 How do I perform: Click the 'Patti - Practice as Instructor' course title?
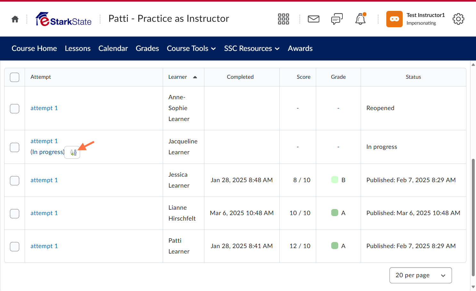click(x=169, y=19)
